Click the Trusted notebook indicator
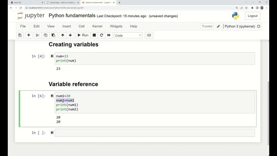Viewport: 277px width, 156px height. pyautogui.click(x=207, y=26)
